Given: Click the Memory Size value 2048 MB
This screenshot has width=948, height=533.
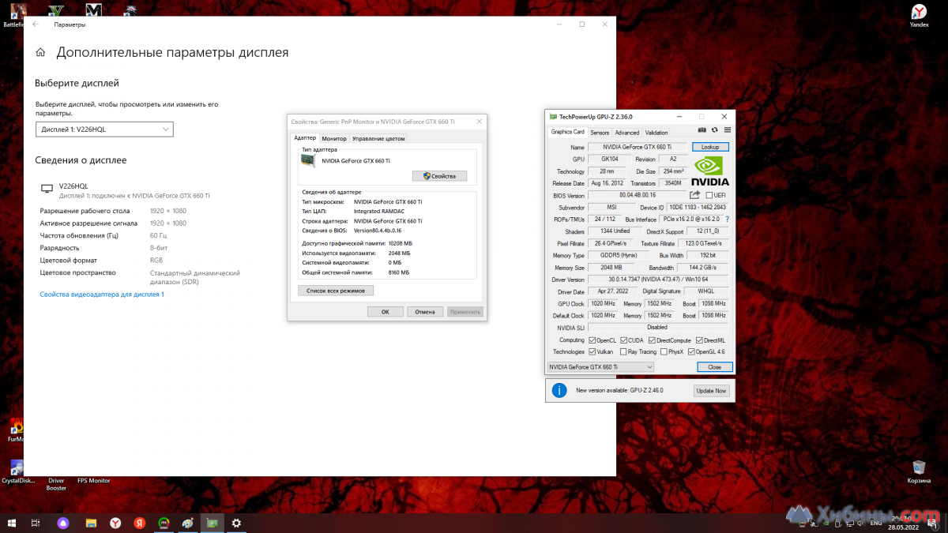Looking at the screenshot, I should [611, 268].
